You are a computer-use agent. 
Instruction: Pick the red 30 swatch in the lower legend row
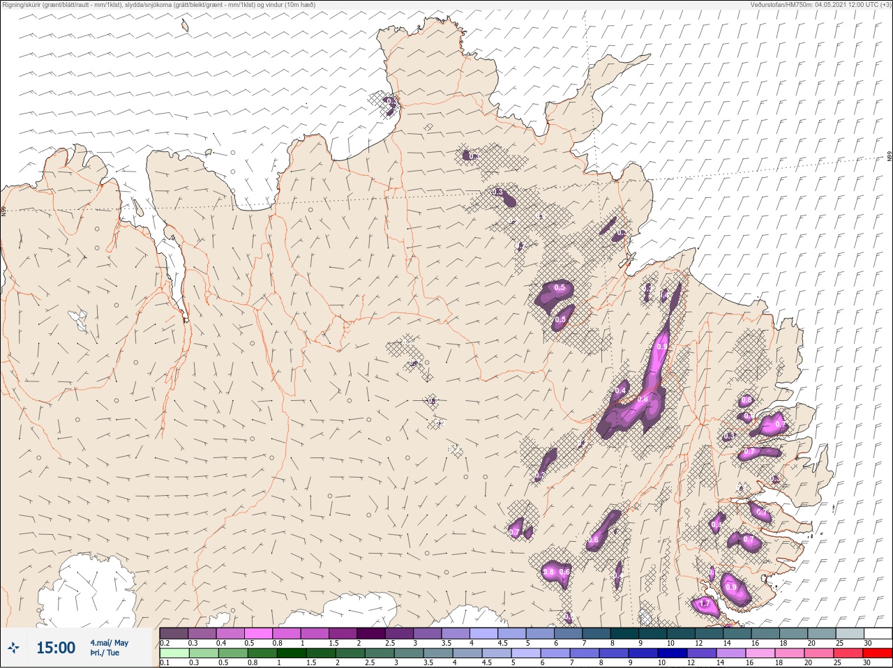click(x=878, y=653)
